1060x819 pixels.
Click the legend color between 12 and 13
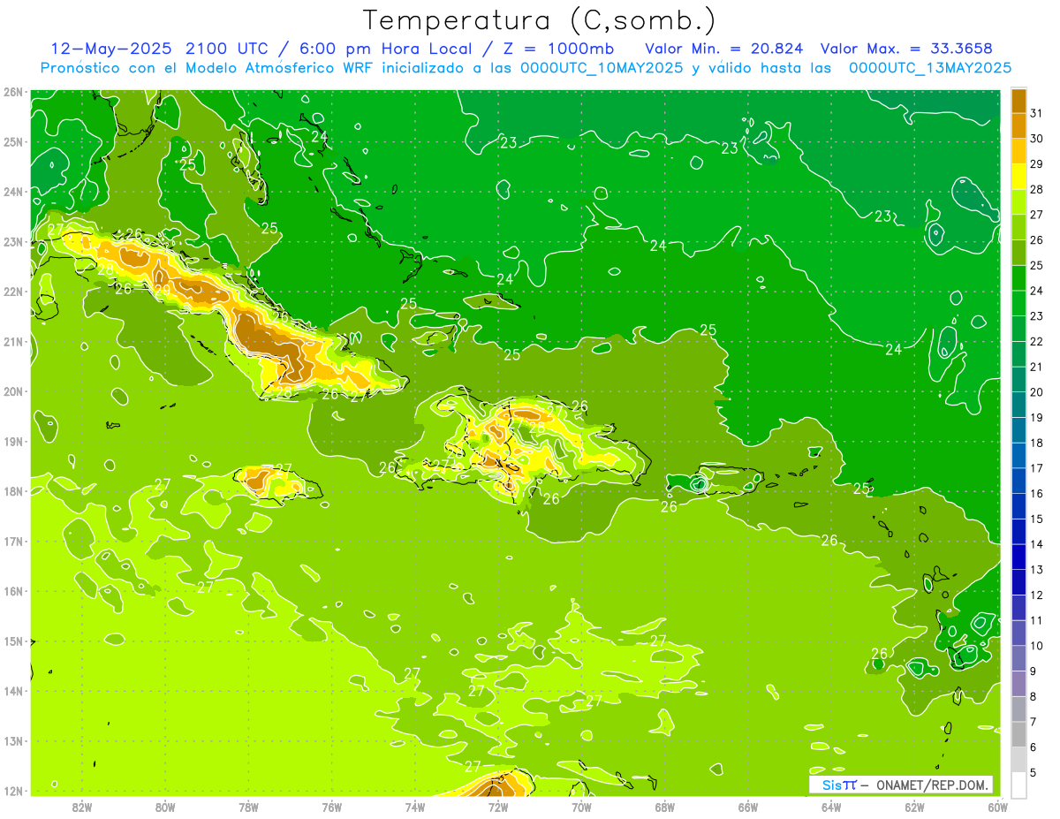point(1018,582)
